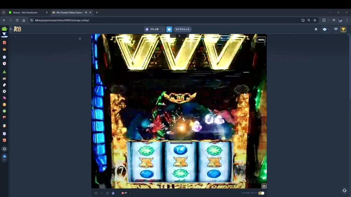Open the headset support sidebar icon
The height and width of the screenshot is (197, 351).
point(4,149)
